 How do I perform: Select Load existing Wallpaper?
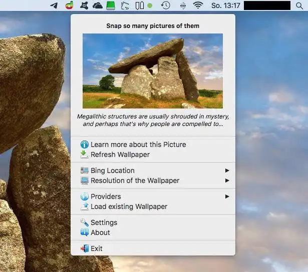[129, 206]
